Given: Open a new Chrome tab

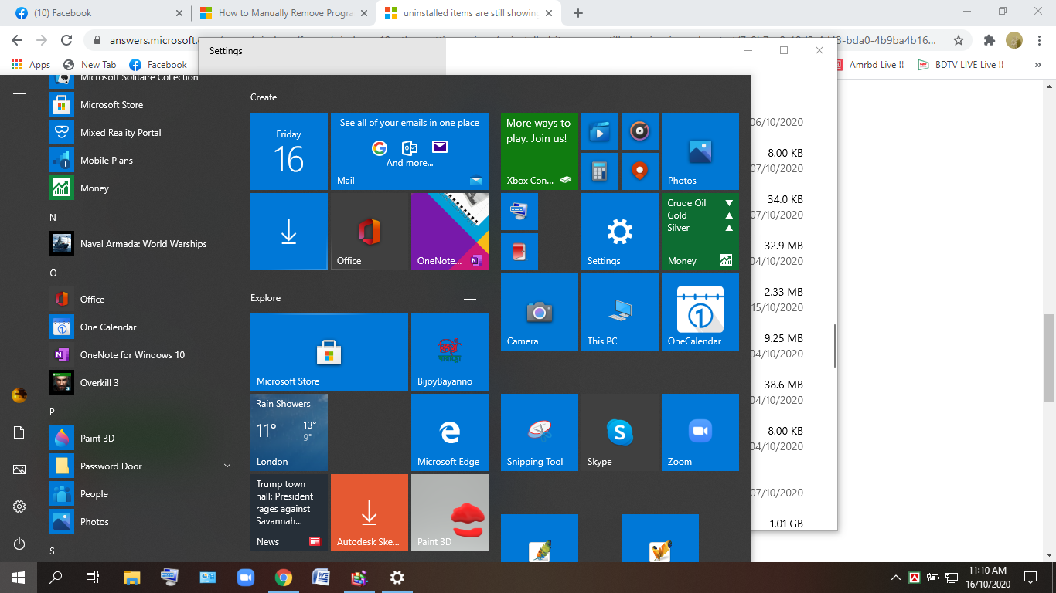Looking at the screenshot, I should [x=578, y=13].
